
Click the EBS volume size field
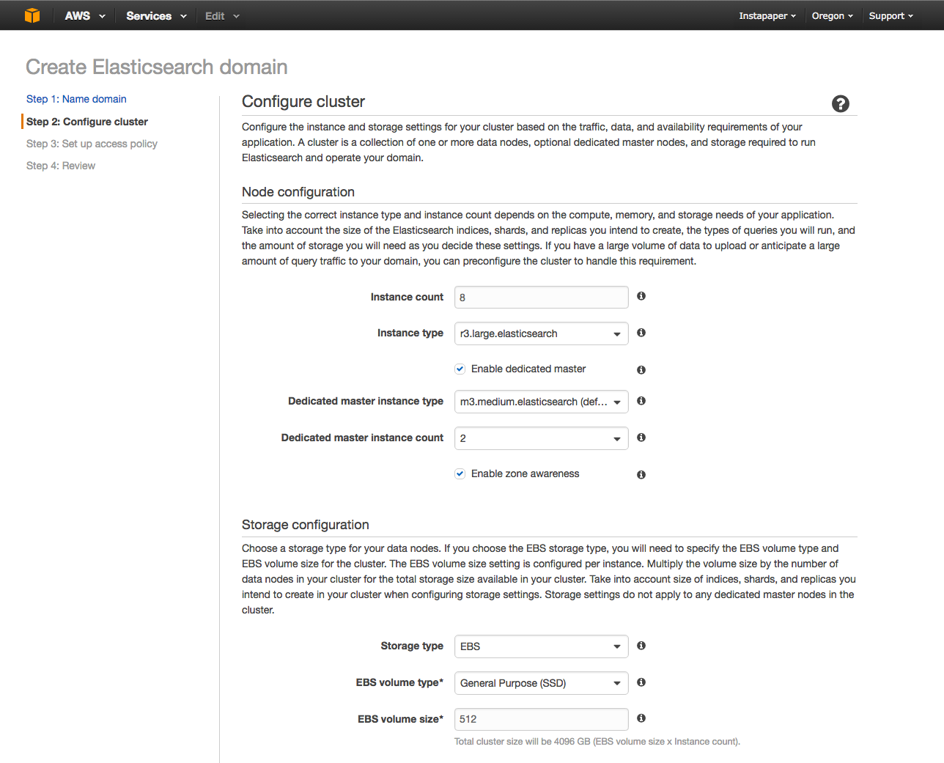542,719
